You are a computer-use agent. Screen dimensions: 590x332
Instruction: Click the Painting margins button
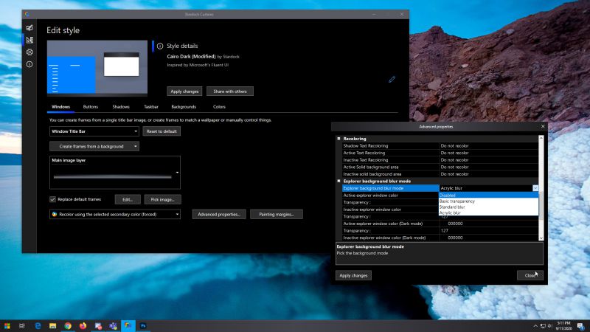[x=276, y=214]
